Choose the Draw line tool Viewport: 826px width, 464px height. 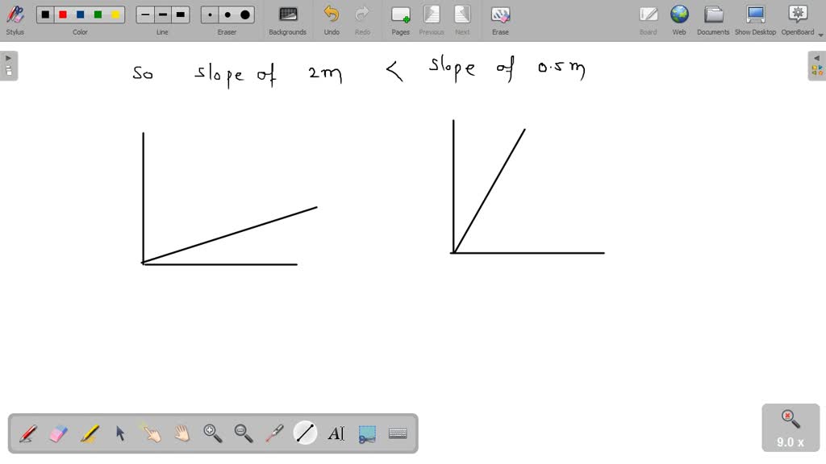[x=305, y=433]
